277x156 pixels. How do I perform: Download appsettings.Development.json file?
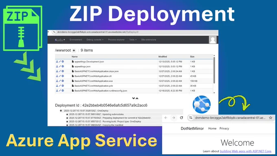57,62
